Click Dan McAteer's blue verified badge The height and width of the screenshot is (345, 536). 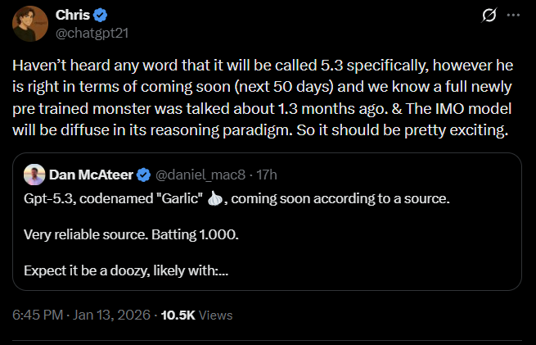pyautogui.click(x=142, y=175)
